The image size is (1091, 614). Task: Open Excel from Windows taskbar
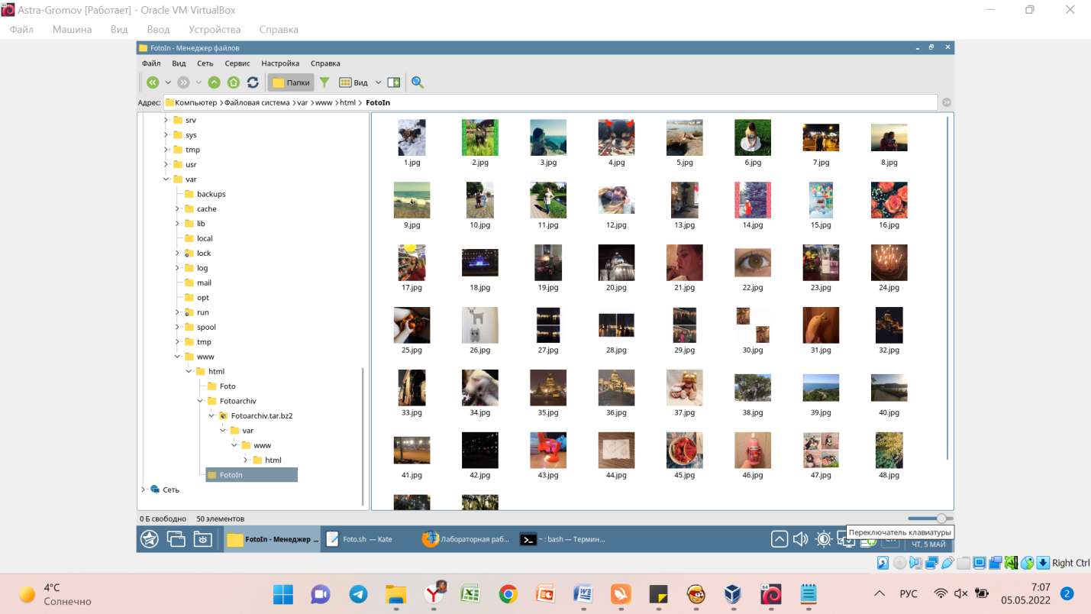tap(470, 594)
